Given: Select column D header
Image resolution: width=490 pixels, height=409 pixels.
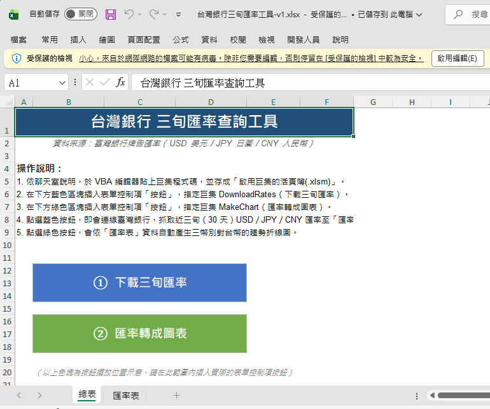Looking at the screenshot, I should click(x=211, y=102).
